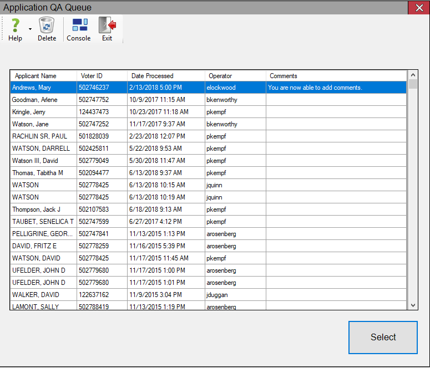Screen dimensions: 430x368
Task: Click Voter ID 124437473
Action: point(94,112)
